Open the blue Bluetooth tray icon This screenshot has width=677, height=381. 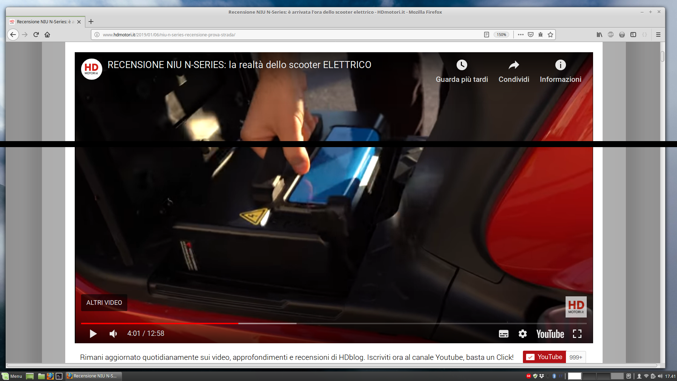pos(554,376)
